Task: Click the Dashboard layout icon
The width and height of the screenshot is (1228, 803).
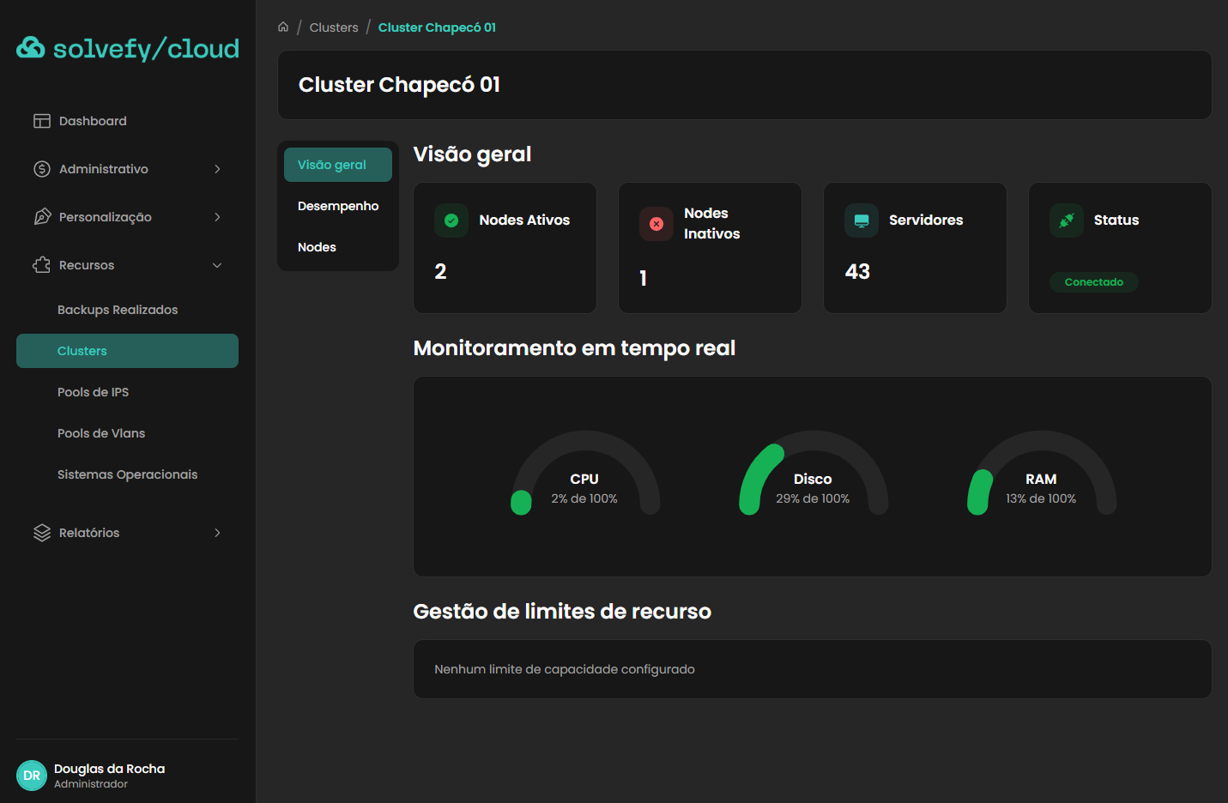Action: pos(42,121)
